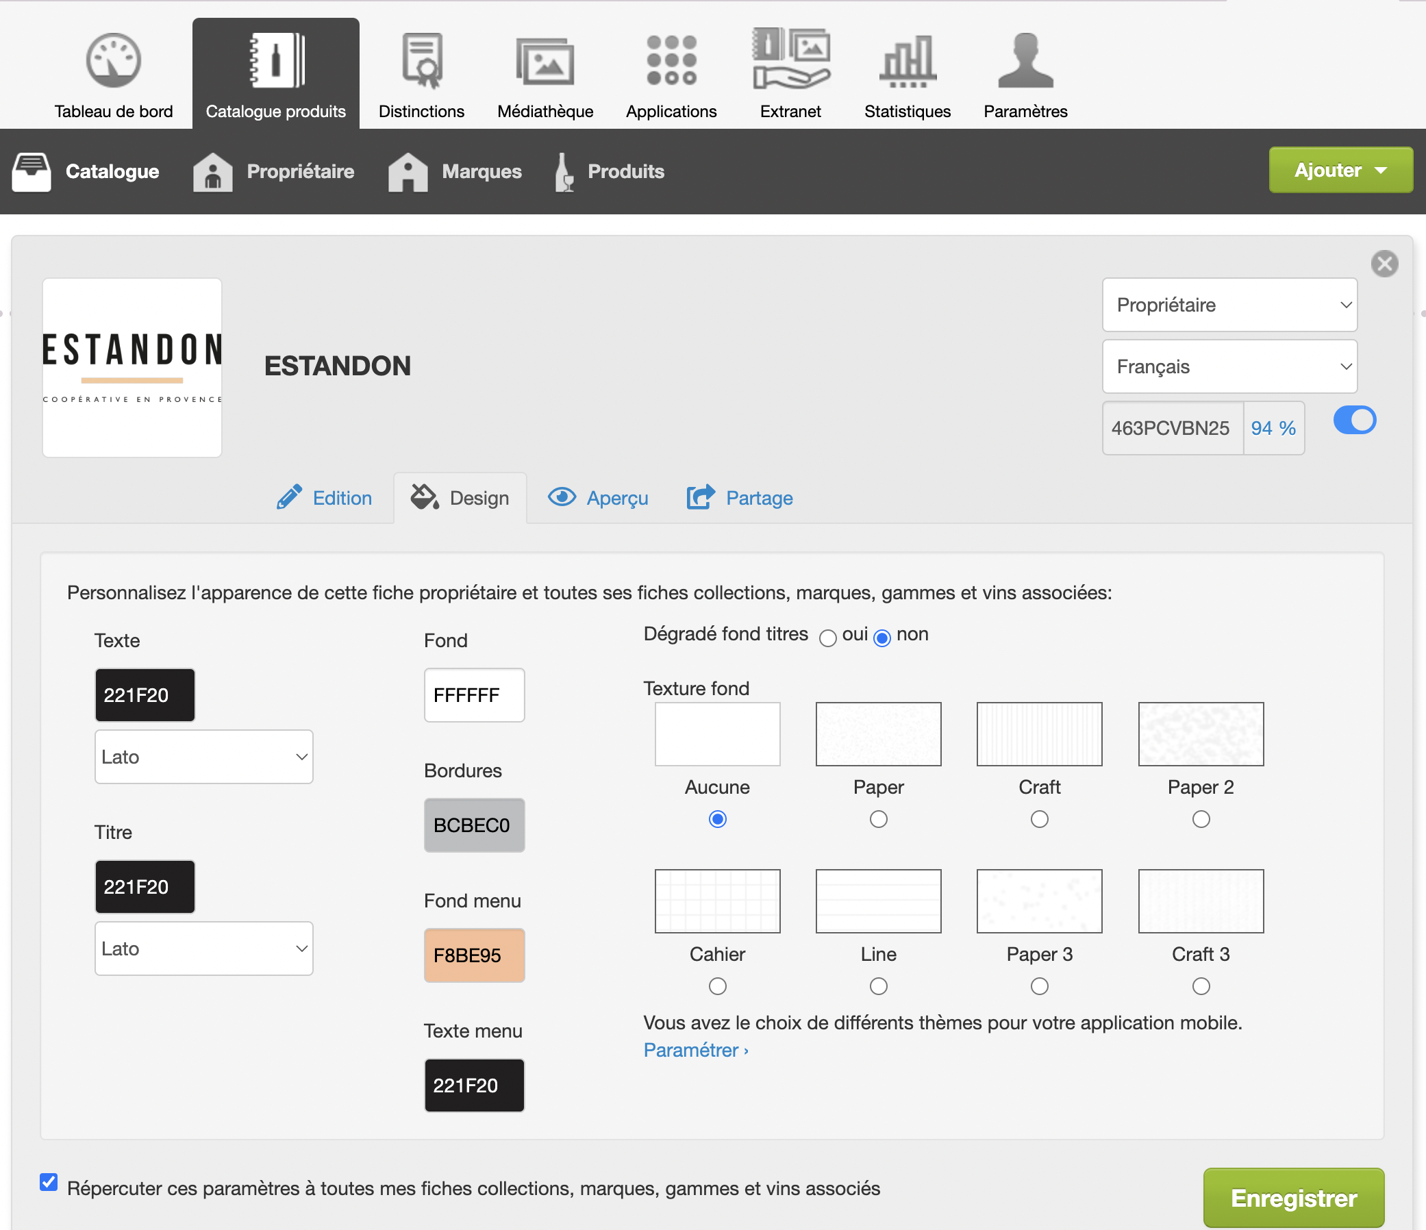Click the Design paint bucket icon
1426x1230 pixels.
425,497
